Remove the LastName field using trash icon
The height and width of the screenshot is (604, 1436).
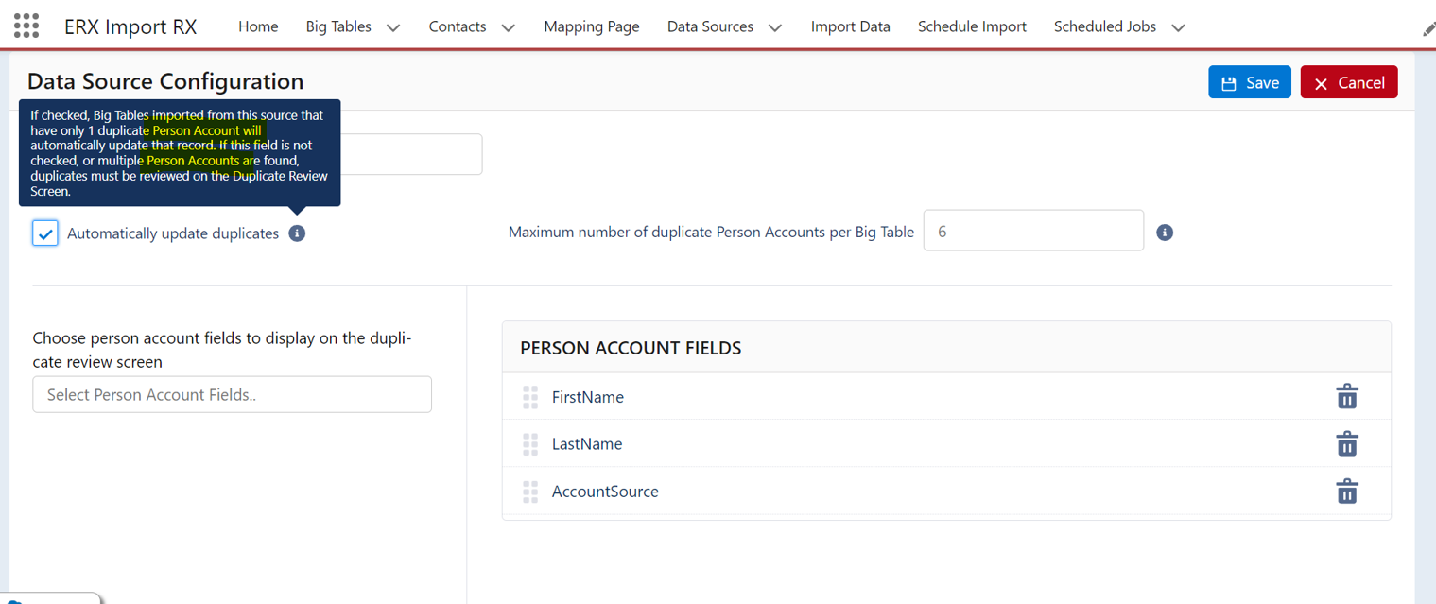click(1346, 444)
